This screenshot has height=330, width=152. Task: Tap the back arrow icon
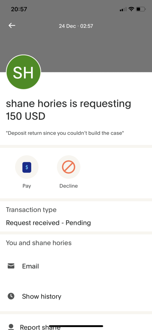point(12,26)
